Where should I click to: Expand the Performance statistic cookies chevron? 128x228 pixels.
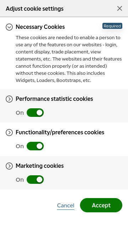9,99
